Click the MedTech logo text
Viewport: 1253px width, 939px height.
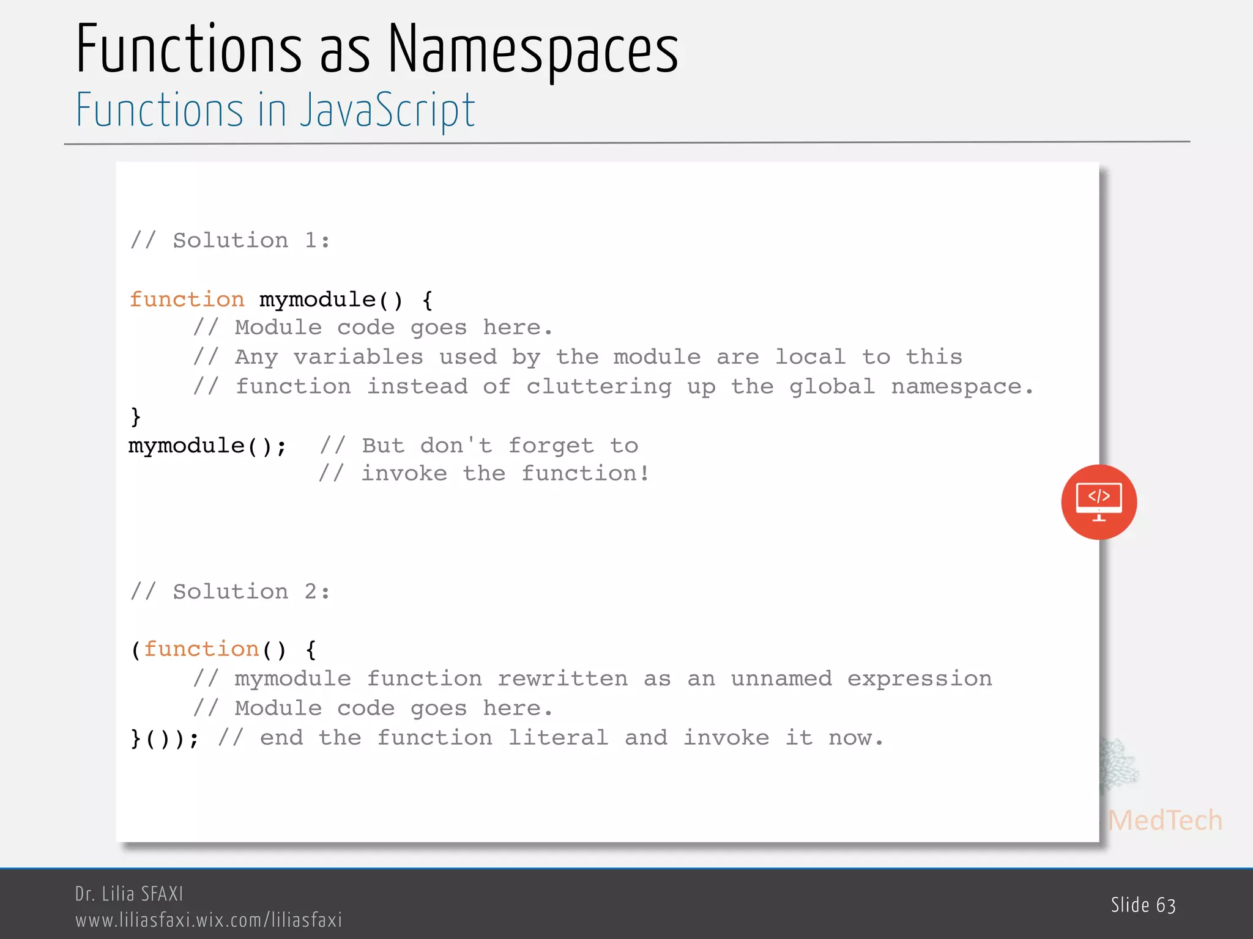coord(1164,820)
